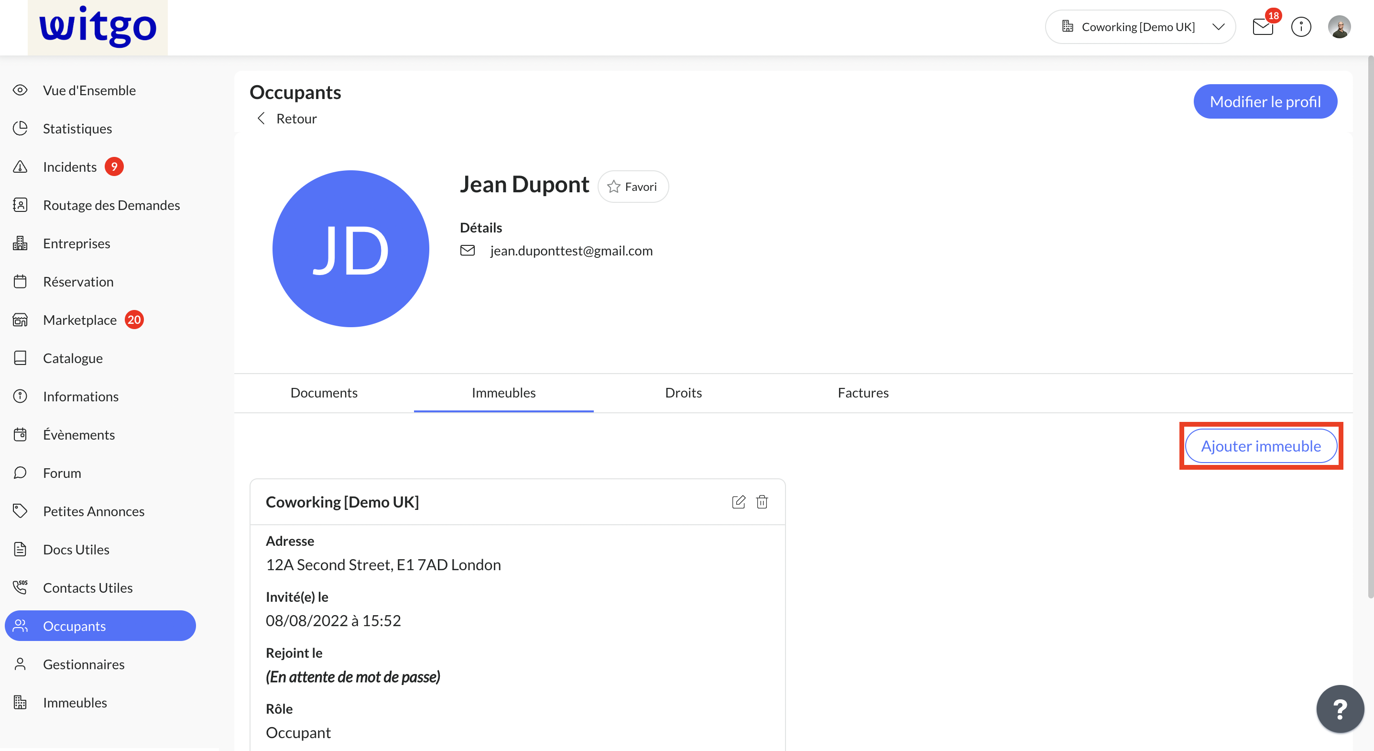Open the mail inbox with 18 notifications

1264,26
